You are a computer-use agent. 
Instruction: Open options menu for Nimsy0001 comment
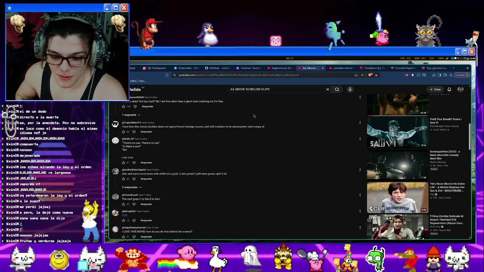tap(360, 212)
